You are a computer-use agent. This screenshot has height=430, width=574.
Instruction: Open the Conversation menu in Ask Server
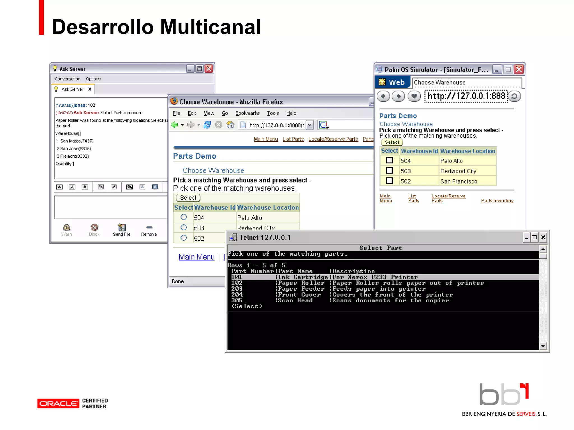pyautogui.click(x=67, y=79)
